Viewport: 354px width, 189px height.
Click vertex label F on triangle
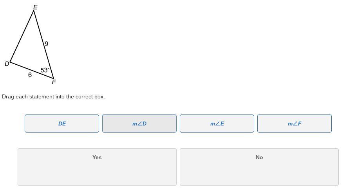pos(54,82)
